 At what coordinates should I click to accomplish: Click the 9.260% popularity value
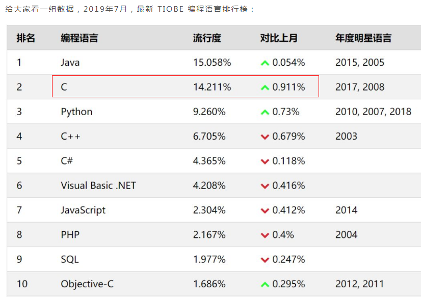click(209, 112)
